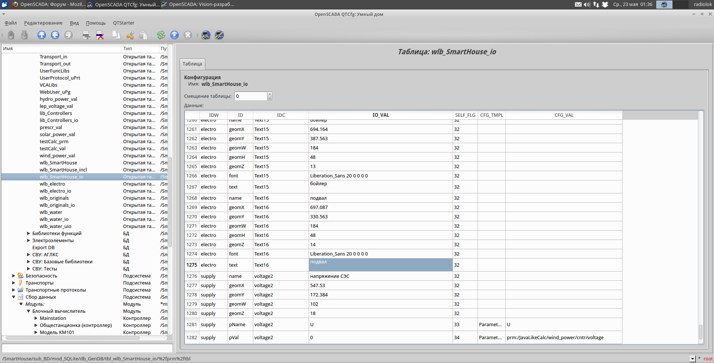
Task: Navigate back with the blue left arrow
Action: [55, 35]
